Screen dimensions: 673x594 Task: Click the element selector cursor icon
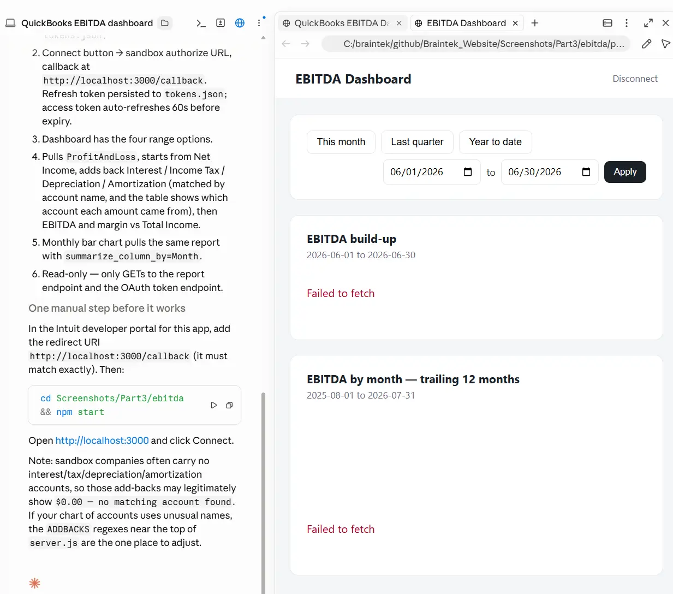(665, 44)
